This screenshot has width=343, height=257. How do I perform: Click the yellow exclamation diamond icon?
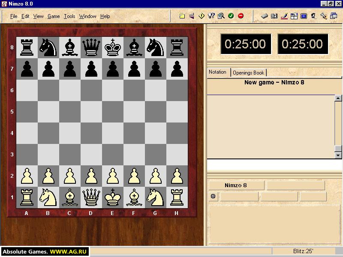pyautogui.click(x=202, y=16)
